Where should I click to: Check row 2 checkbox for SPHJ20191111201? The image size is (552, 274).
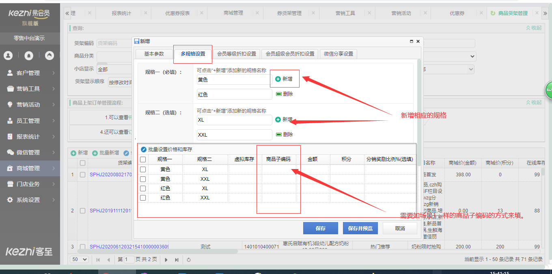coord(83,211)
